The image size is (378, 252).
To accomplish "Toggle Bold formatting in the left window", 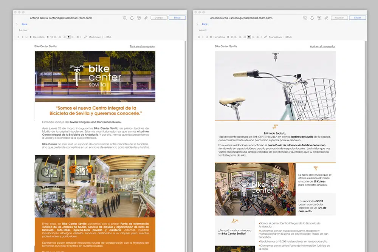I will 18,37.
